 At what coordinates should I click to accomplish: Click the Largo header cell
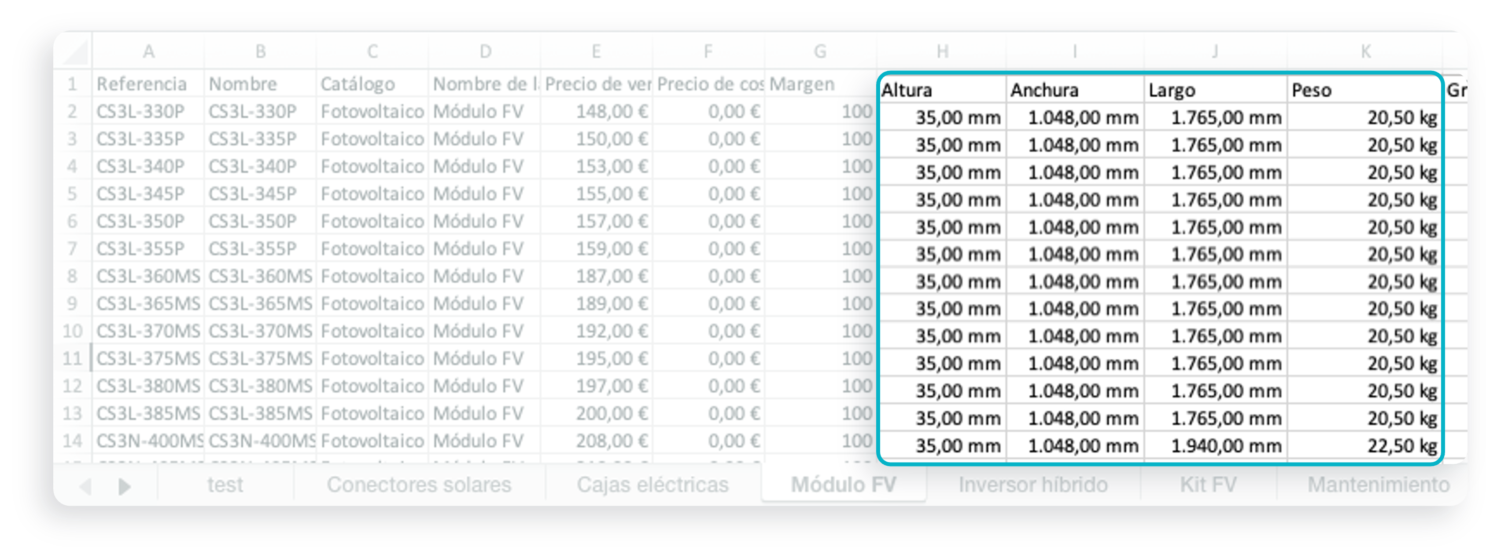[1215, 90]
